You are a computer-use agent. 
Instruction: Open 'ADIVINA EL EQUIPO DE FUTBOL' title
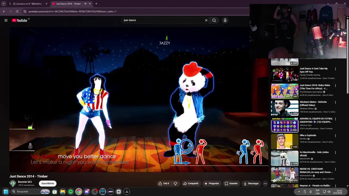click(316, 120)
